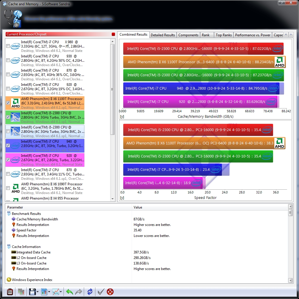299x299 pixels.
Task: Click processor list scrollbar up arrow
Action: click(113, 41)
